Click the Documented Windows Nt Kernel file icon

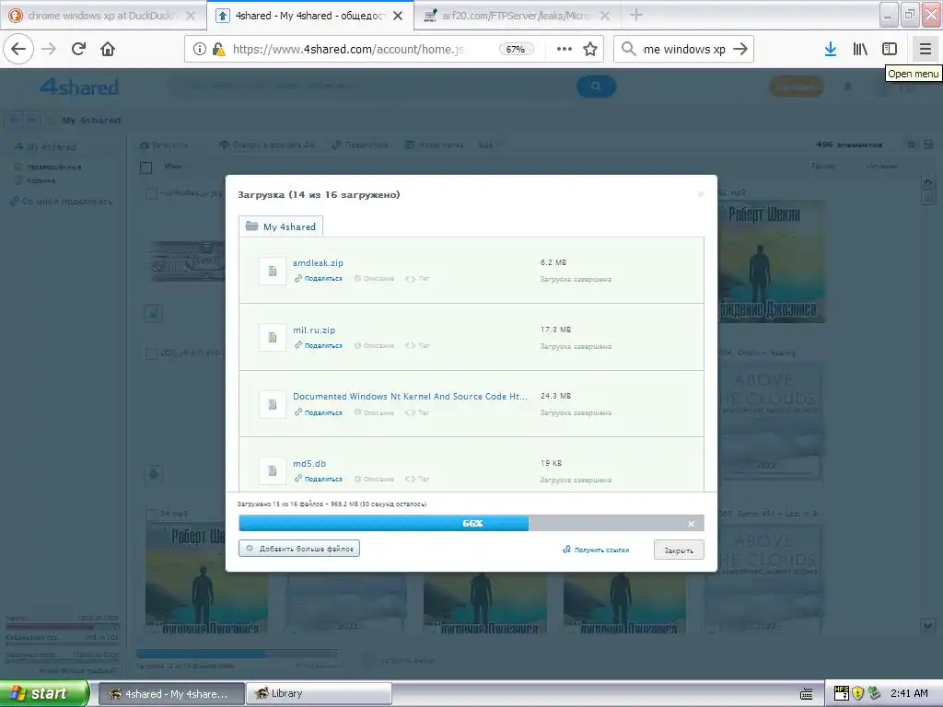pos(273,404)
